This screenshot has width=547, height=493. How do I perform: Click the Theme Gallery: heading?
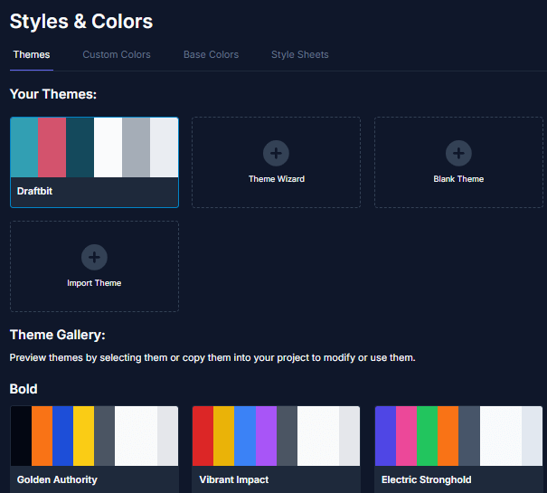(x=58, y=335)
